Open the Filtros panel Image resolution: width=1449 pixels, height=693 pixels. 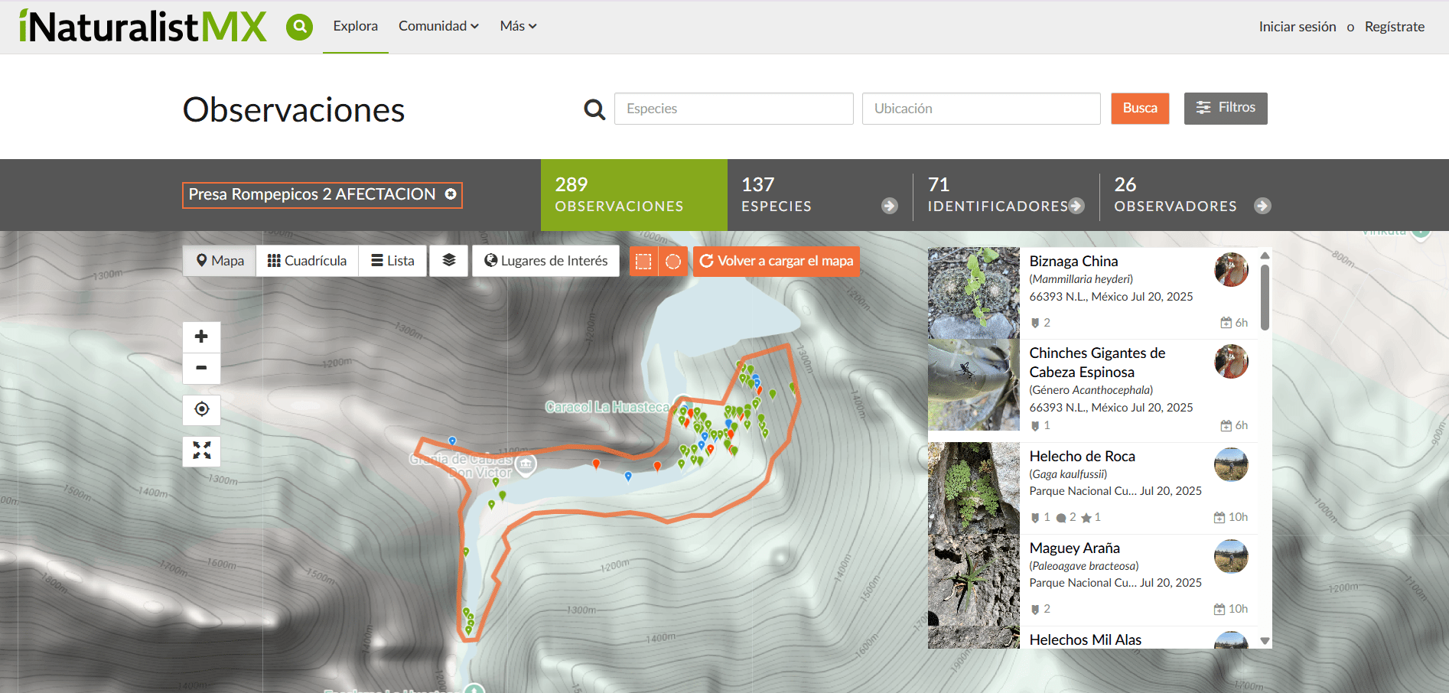[x=1225, y=108]
